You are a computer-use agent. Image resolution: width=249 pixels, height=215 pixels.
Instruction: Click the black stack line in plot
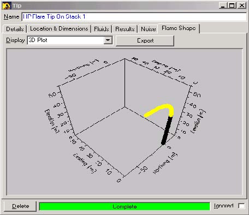pyautogui.click(x=167, y=130)
